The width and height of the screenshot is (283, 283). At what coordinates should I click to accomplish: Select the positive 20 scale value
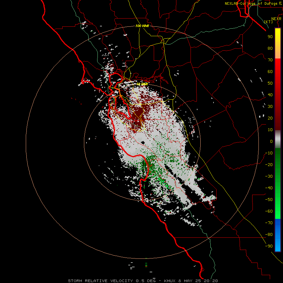tap(270, 118)
